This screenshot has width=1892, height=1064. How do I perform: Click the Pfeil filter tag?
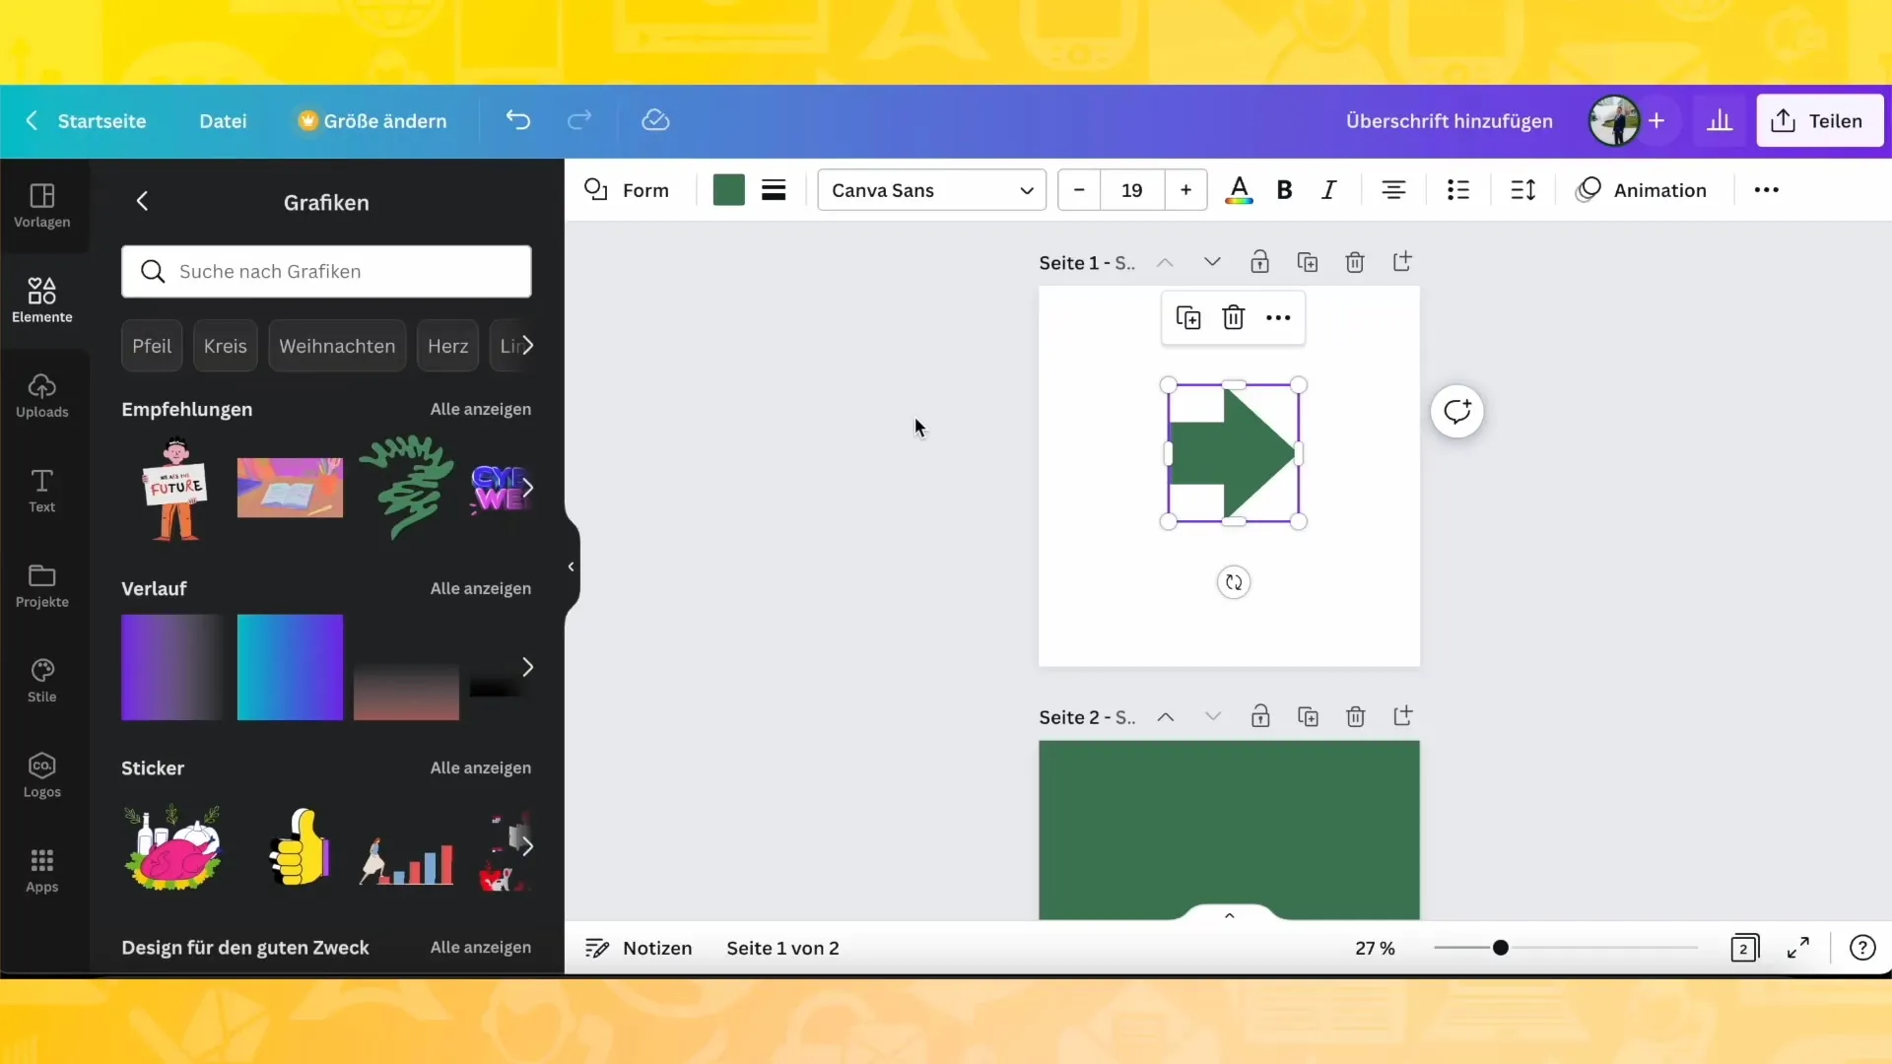point(151,344)
